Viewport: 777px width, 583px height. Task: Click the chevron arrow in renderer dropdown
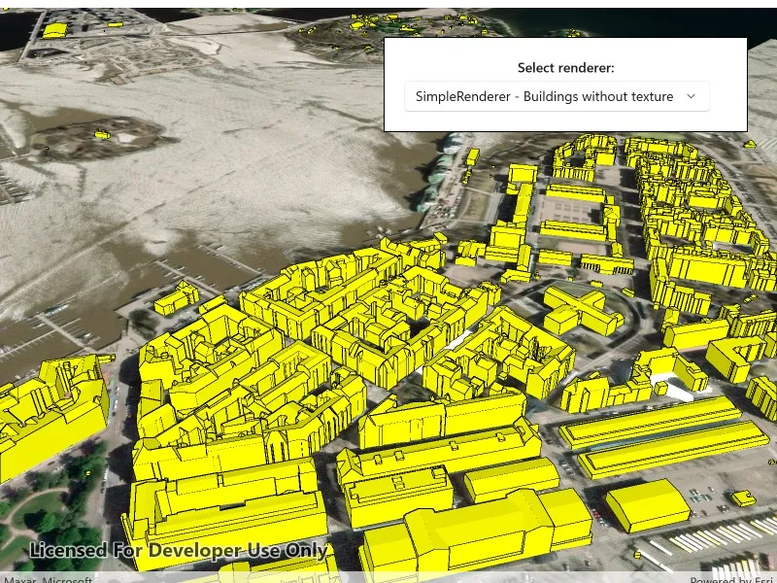[x=692, y=96]
